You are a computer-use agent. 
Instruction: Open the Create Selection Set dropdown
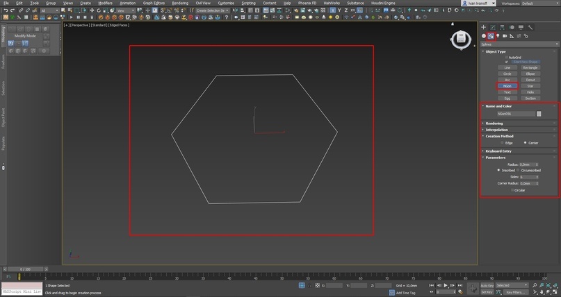pyautogui.click(x=213, y=10)
